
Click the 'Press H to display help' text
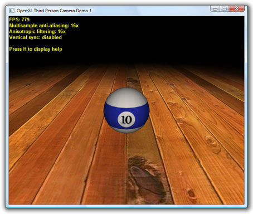[36, 49]
